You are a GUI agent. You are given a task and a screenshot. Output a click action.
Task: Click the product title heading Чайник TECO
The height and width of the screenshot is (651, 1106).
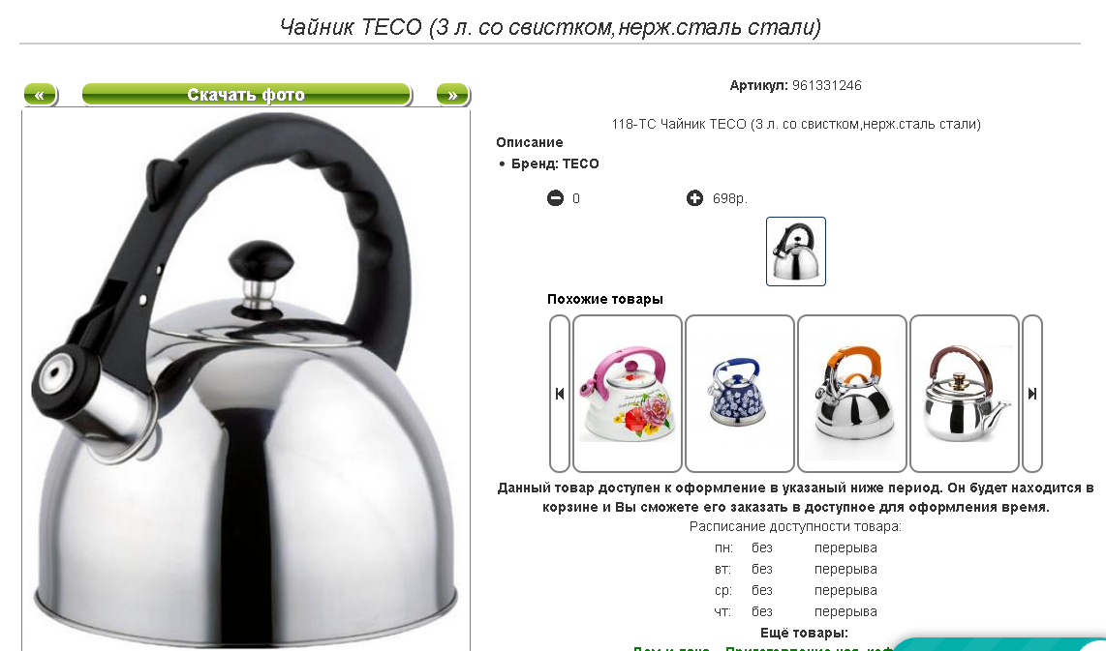click(x=550, y=27)
